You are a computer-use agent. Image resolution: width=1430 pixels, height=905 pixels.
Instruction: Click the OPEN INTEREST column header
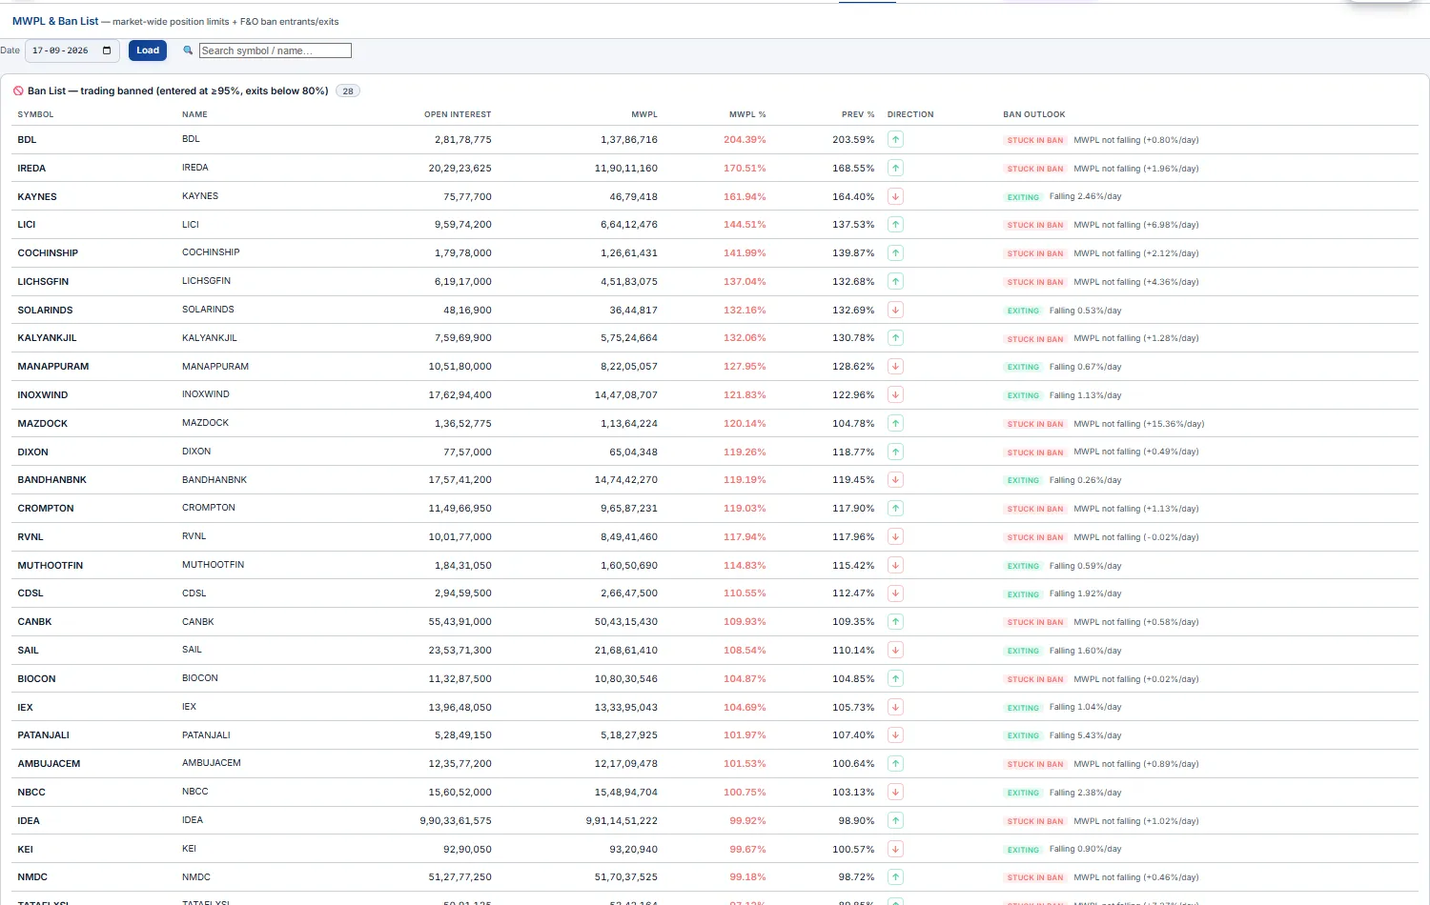pyautogui.click(x=458, y=114)
